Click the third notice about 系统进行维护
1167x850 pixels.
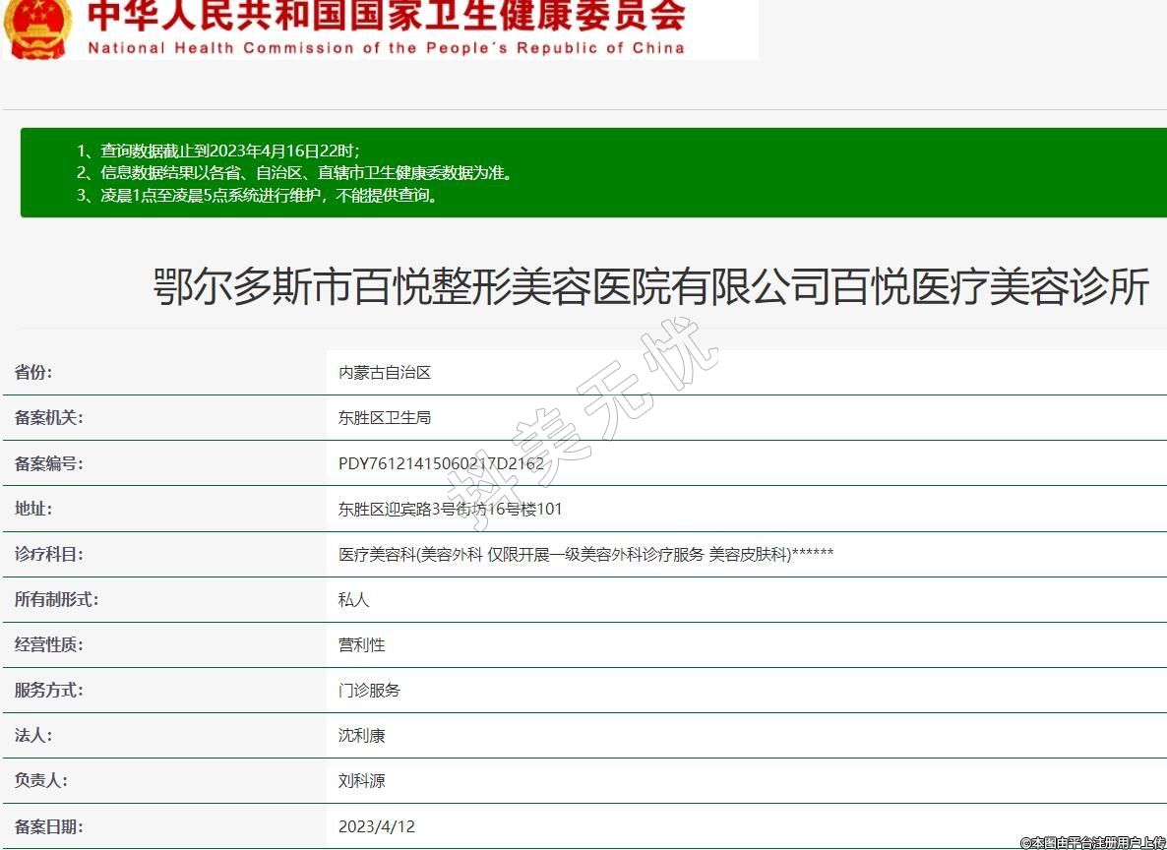[x=257, y=195]
